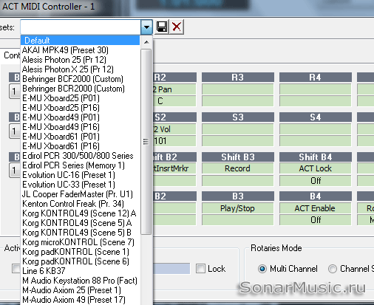
Task: Click the empty parameter cell under R3
Action: 237,89
